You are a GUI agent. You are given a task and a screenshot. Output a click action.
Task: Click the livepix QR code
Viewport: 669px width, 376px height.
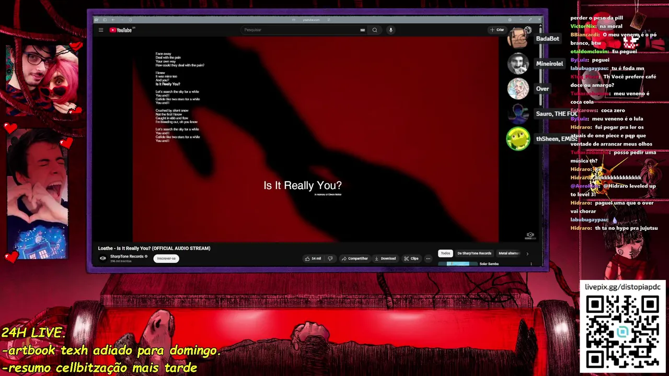(622, 332)
